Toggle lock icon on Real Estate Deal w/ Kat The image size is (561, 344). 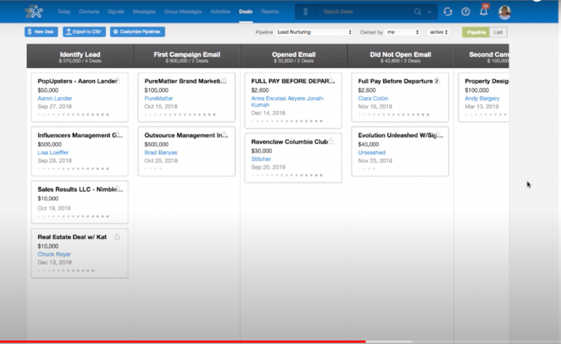tap(117, 236)
